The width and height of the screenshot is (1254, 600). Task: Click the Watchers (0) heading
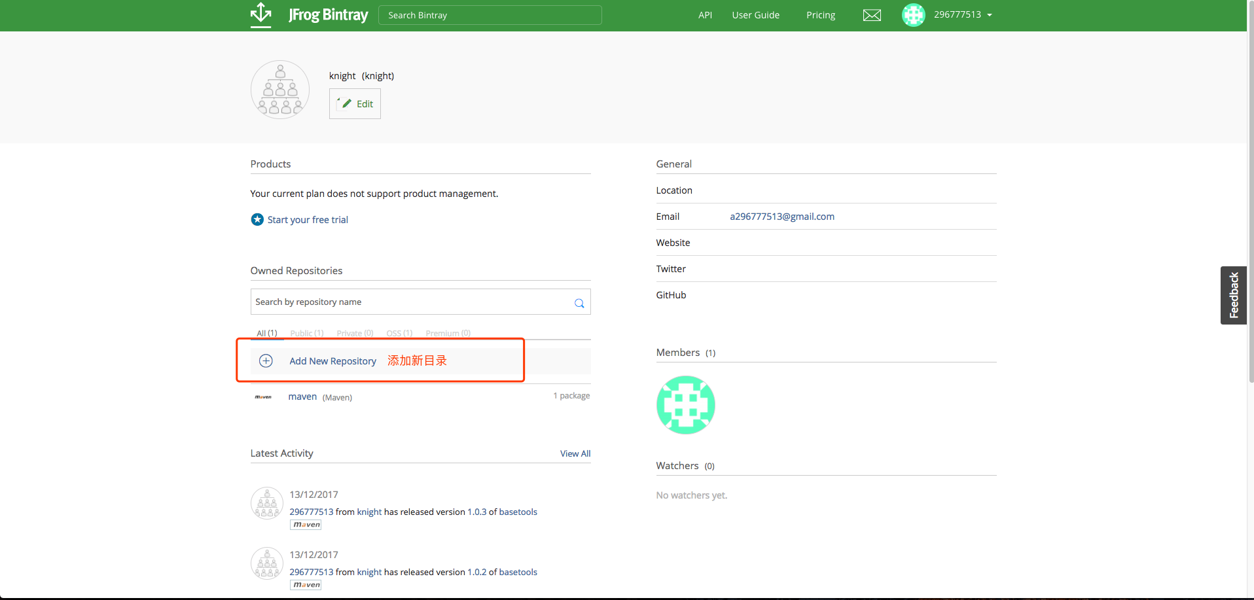[685, 466]
